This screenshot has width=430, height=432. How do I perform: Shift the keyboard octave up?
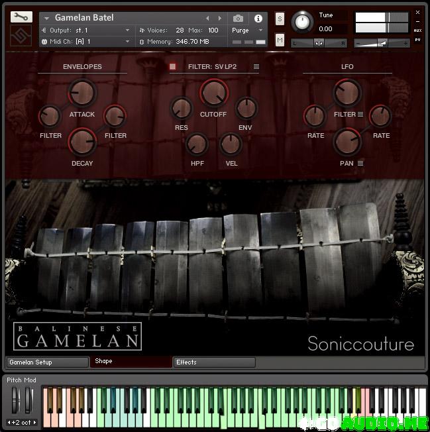[34, 422]
